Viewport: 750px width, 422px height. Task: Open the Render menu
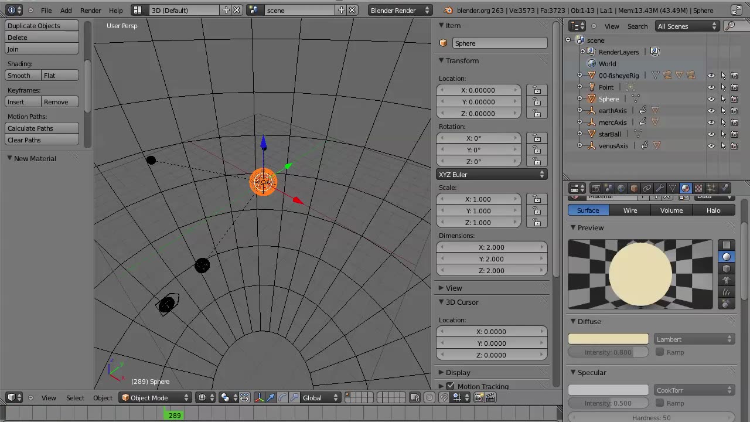(90, 10)
